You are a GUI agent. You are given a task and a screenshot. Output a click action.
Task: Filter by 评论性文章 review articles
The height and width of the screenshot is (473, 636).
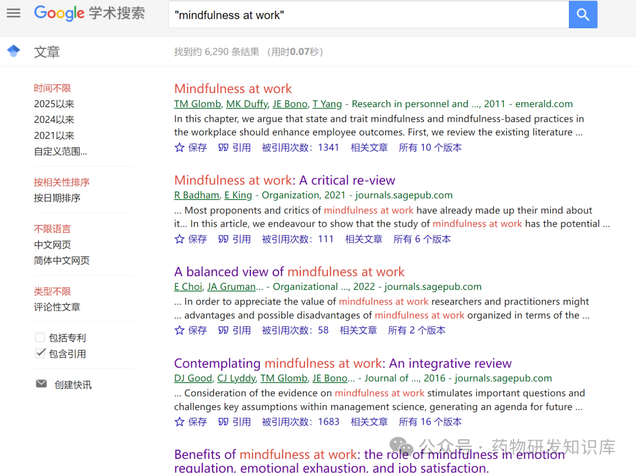(x=57, y=307)
